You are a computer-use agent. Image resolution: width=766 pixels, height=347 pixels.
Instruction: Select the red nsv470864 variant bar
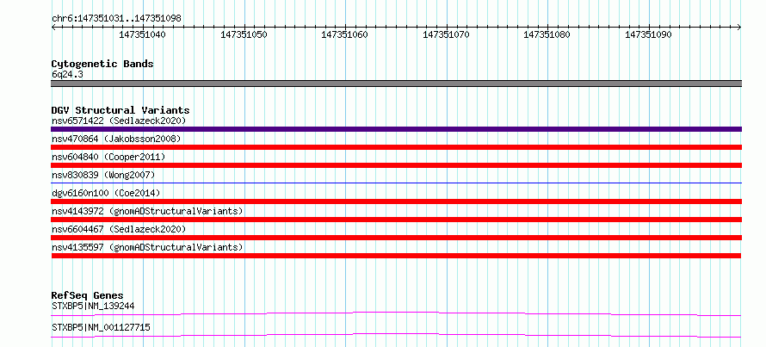click(396, 147)
